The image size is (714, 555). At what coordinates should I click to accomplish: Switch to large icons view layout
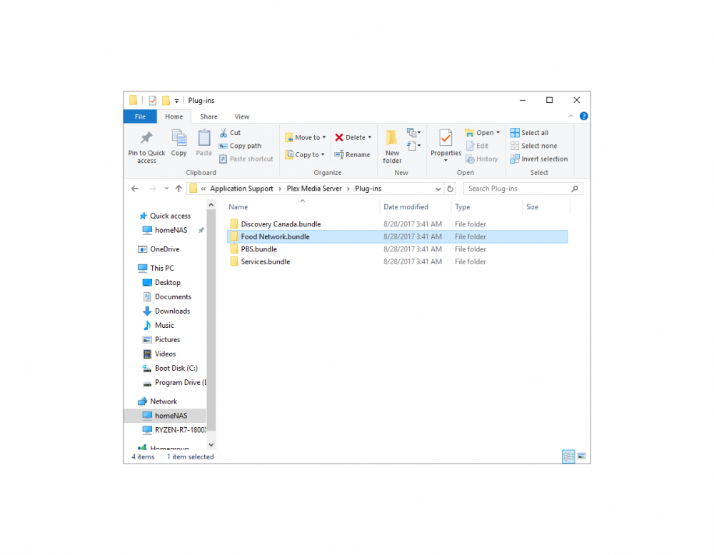click(581, 456)
